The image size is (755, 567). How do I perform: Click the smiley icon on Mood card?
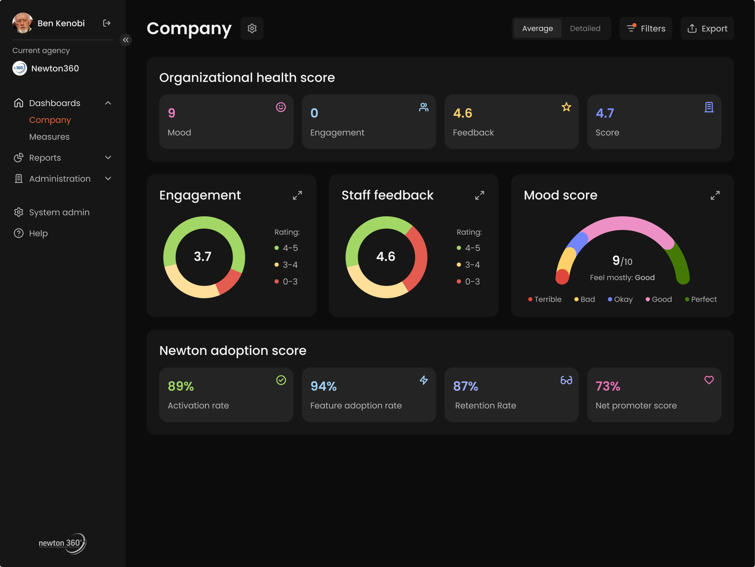click(x=280, y=107)
